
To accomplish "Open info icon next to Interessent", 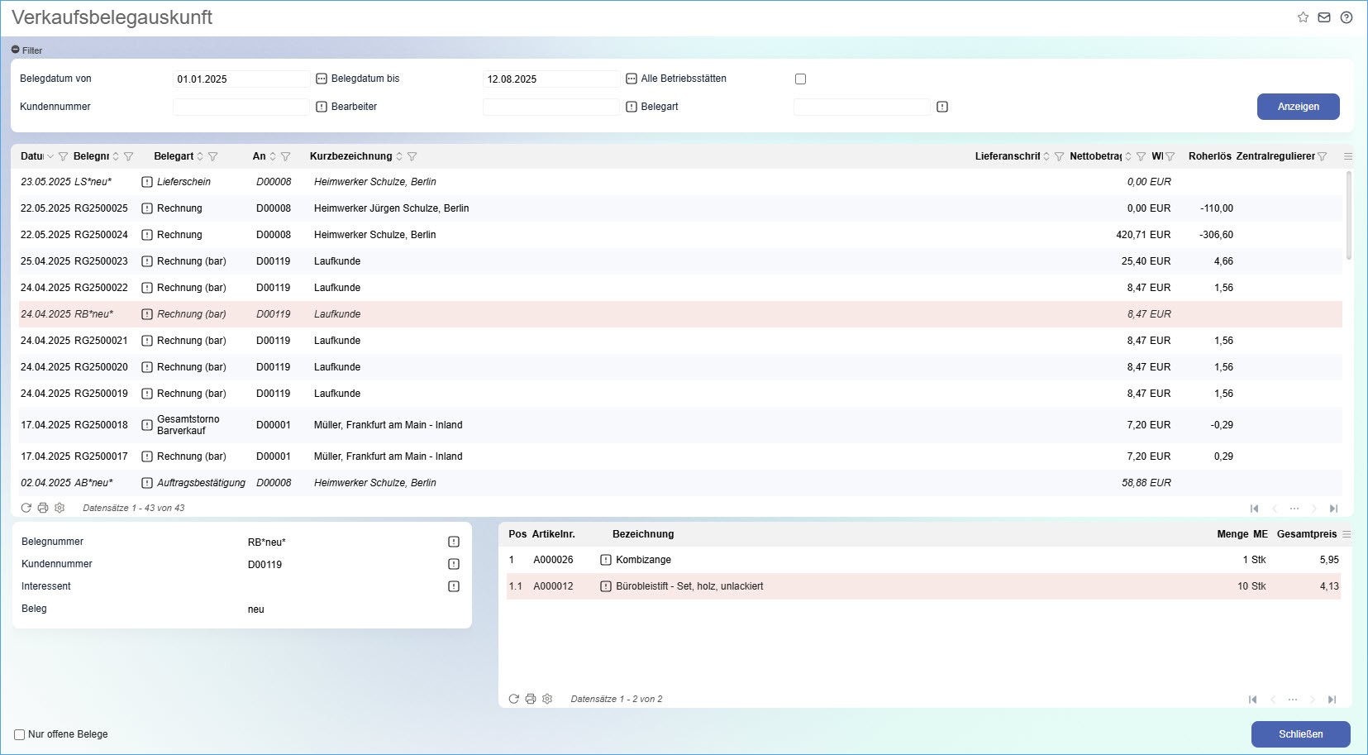I will [x=454, y=586].
